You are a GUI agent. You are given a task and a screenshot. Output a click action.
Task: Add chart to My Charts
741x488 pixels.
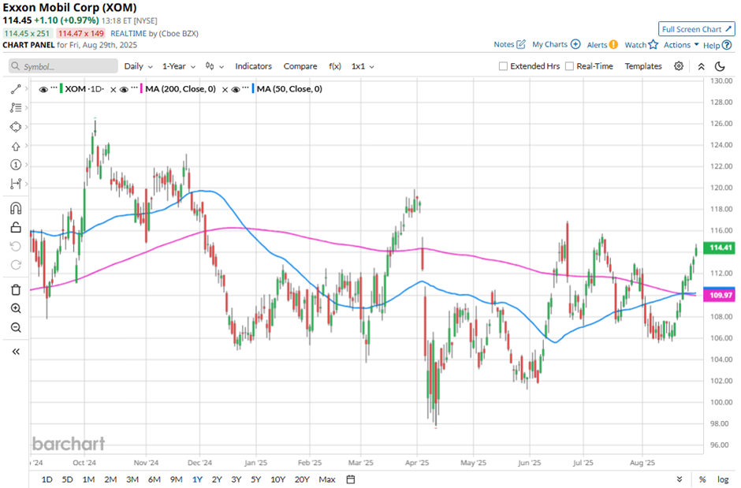point(575,44)
